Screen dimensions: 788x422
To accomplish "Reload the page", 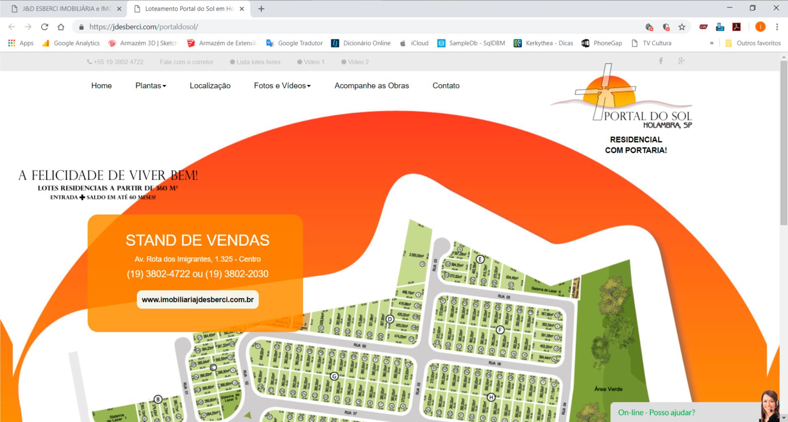I will (45, 27).
